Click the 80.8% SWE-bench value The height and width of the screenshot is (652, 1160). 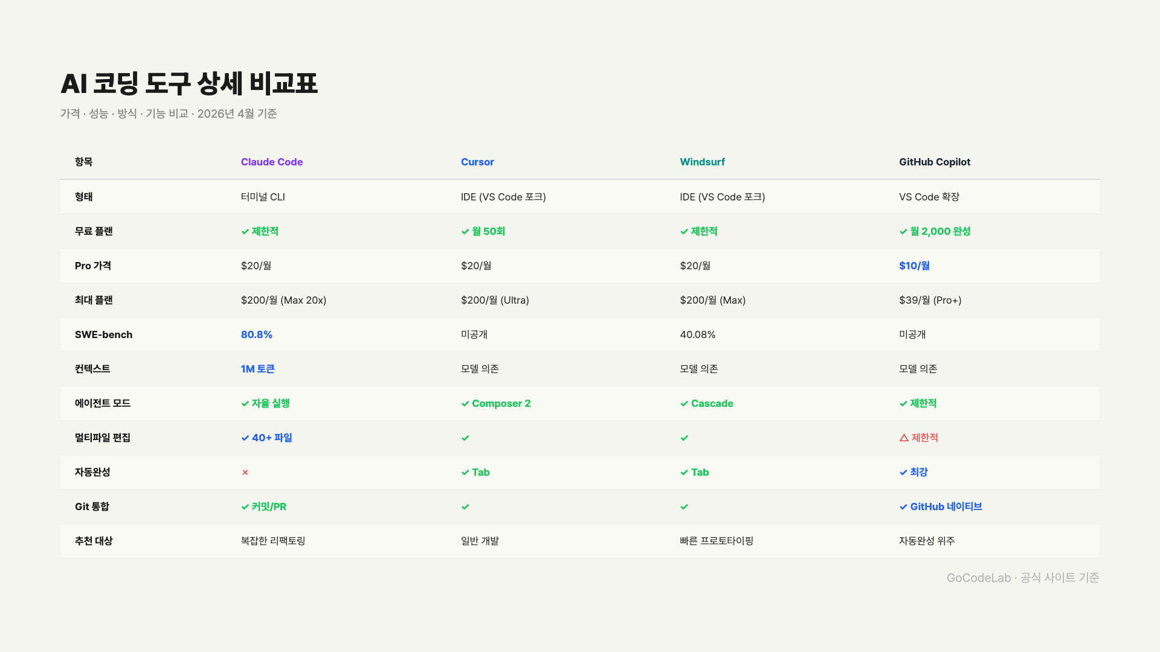(x=257, y=334)
